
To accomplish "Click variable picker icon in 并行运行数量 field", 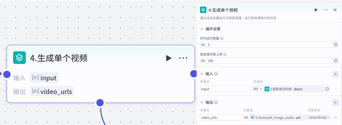I will tap(335, 45).
